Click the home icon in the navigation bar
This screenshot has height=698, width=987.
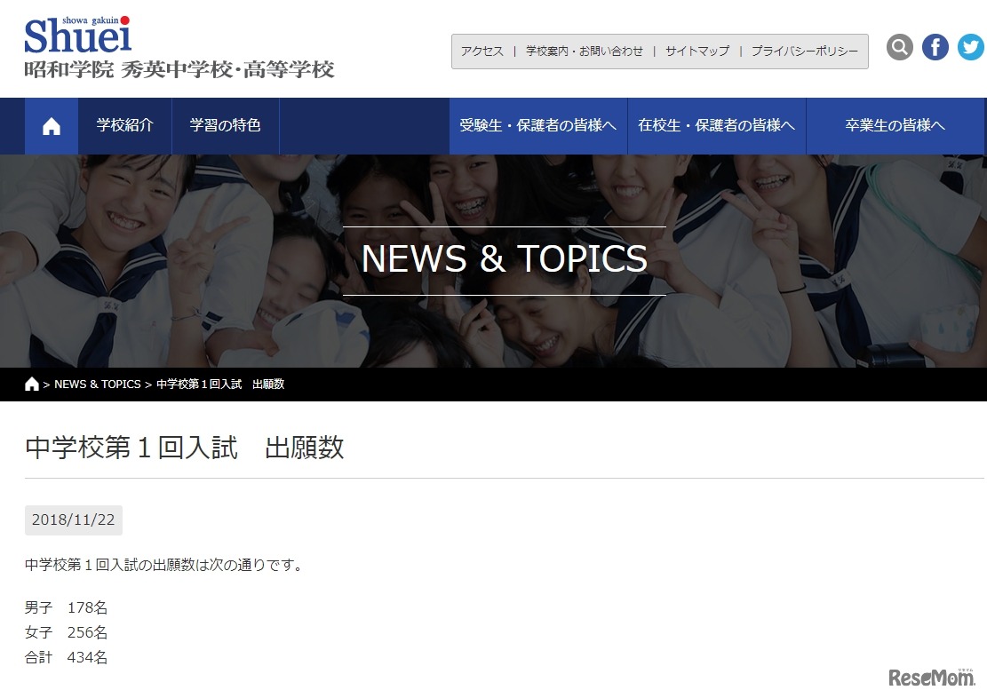(x=51, y=125)
